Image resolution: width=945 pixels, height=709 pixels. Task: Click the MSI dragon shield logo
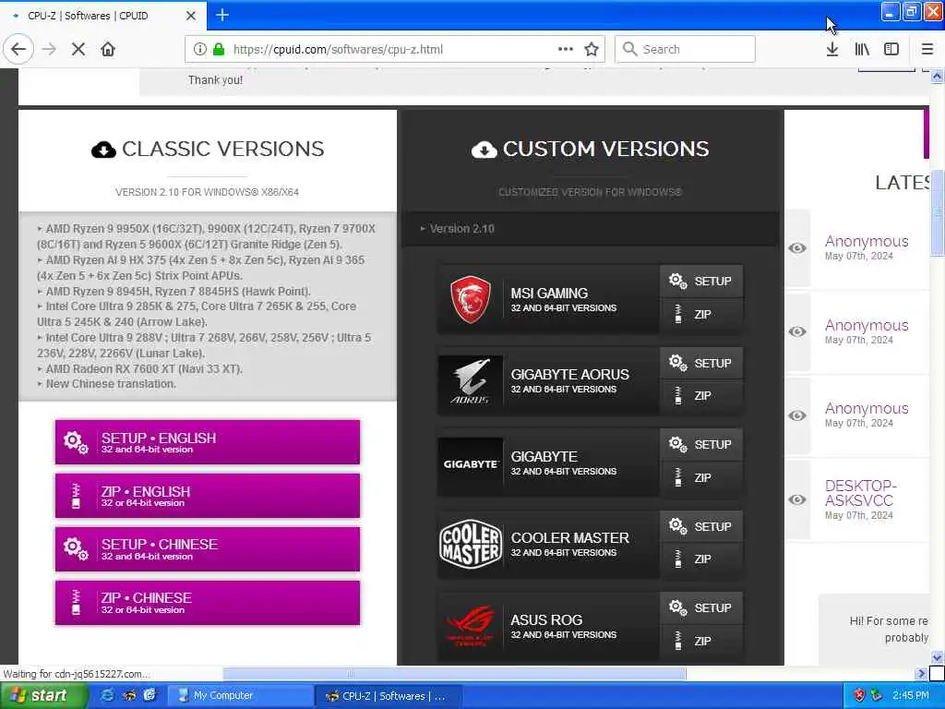point(470,299)
